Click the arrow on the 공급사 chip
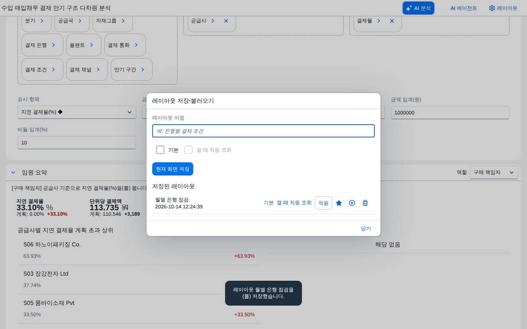527x329 pixels. tap(213, 21)
